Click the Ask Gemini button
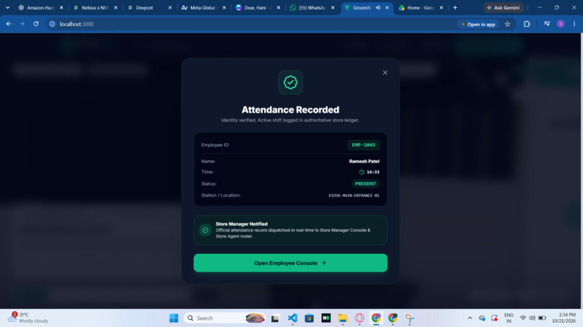 coord(503,7)
